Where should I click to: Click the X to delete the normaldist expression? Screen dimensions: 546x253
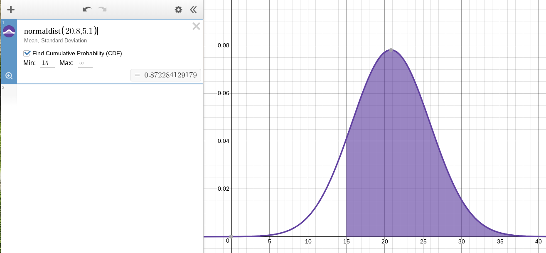coord(196,26)
